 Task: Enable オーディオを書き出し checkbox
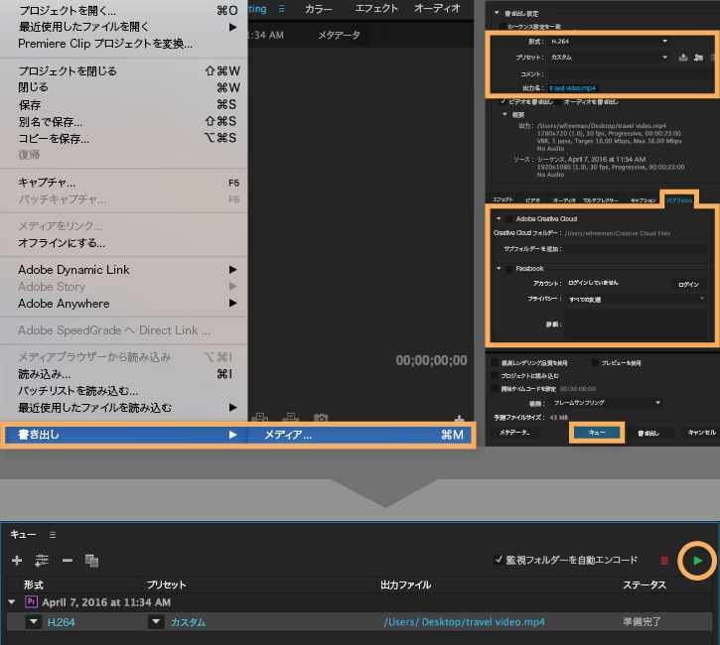tap(558, 101)
